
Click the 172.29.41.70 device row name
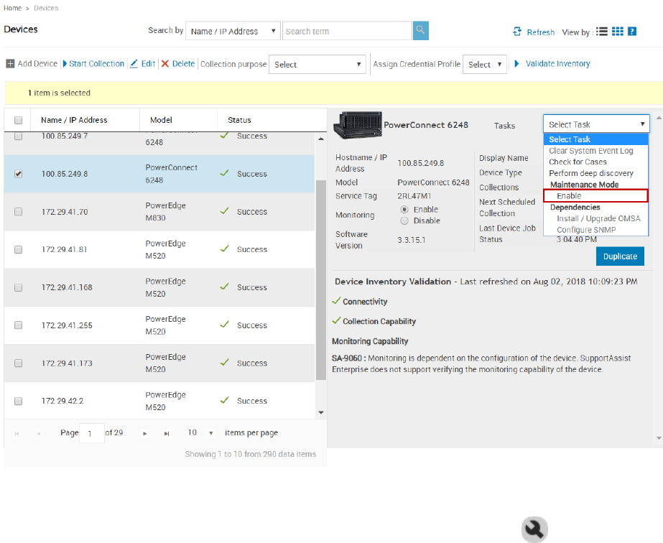[x=65, y=212]
